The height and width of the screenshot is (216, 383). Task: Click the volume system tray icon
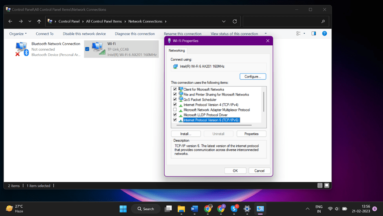tap(337, 209)
